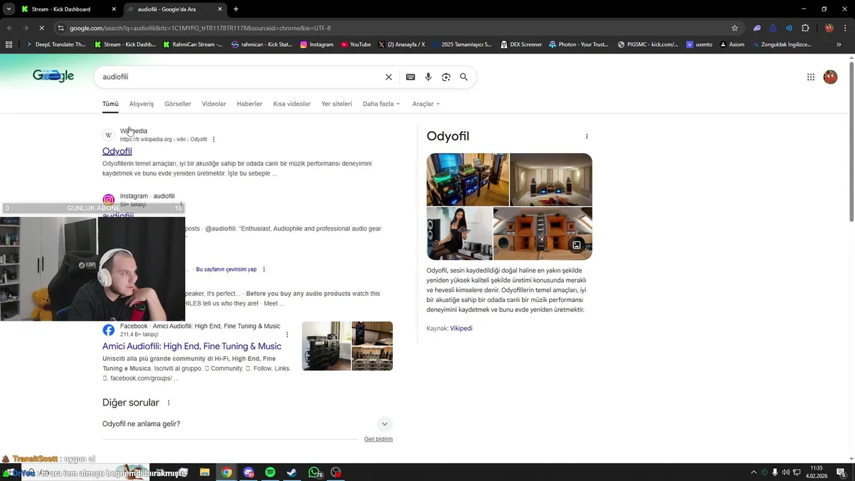The image size is (855, 481).
Task: Open the Google apps grid
Action: (811, 77)
